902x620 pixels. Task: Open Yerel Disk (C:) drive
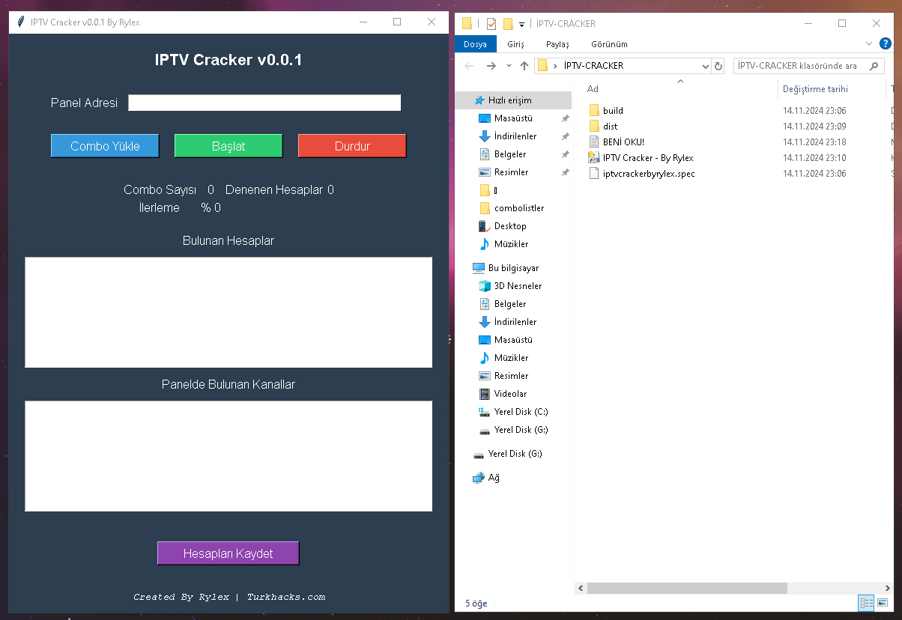tap(521, 412)
